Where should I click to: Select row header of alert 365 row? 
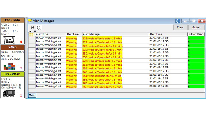[31, 87]
